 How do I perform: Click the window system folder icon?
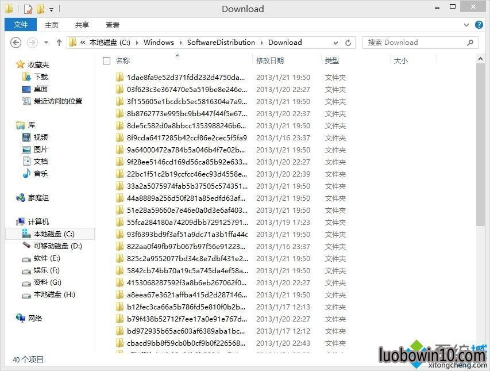point(9,9)
